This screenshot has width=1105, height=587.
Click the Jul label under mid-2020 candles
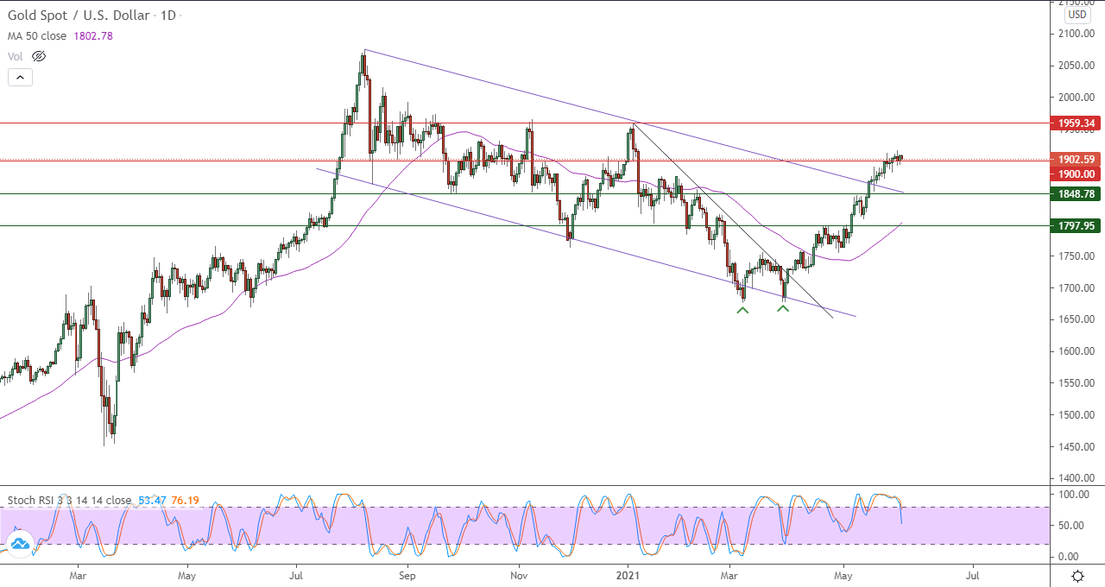(x=296, y=574)
